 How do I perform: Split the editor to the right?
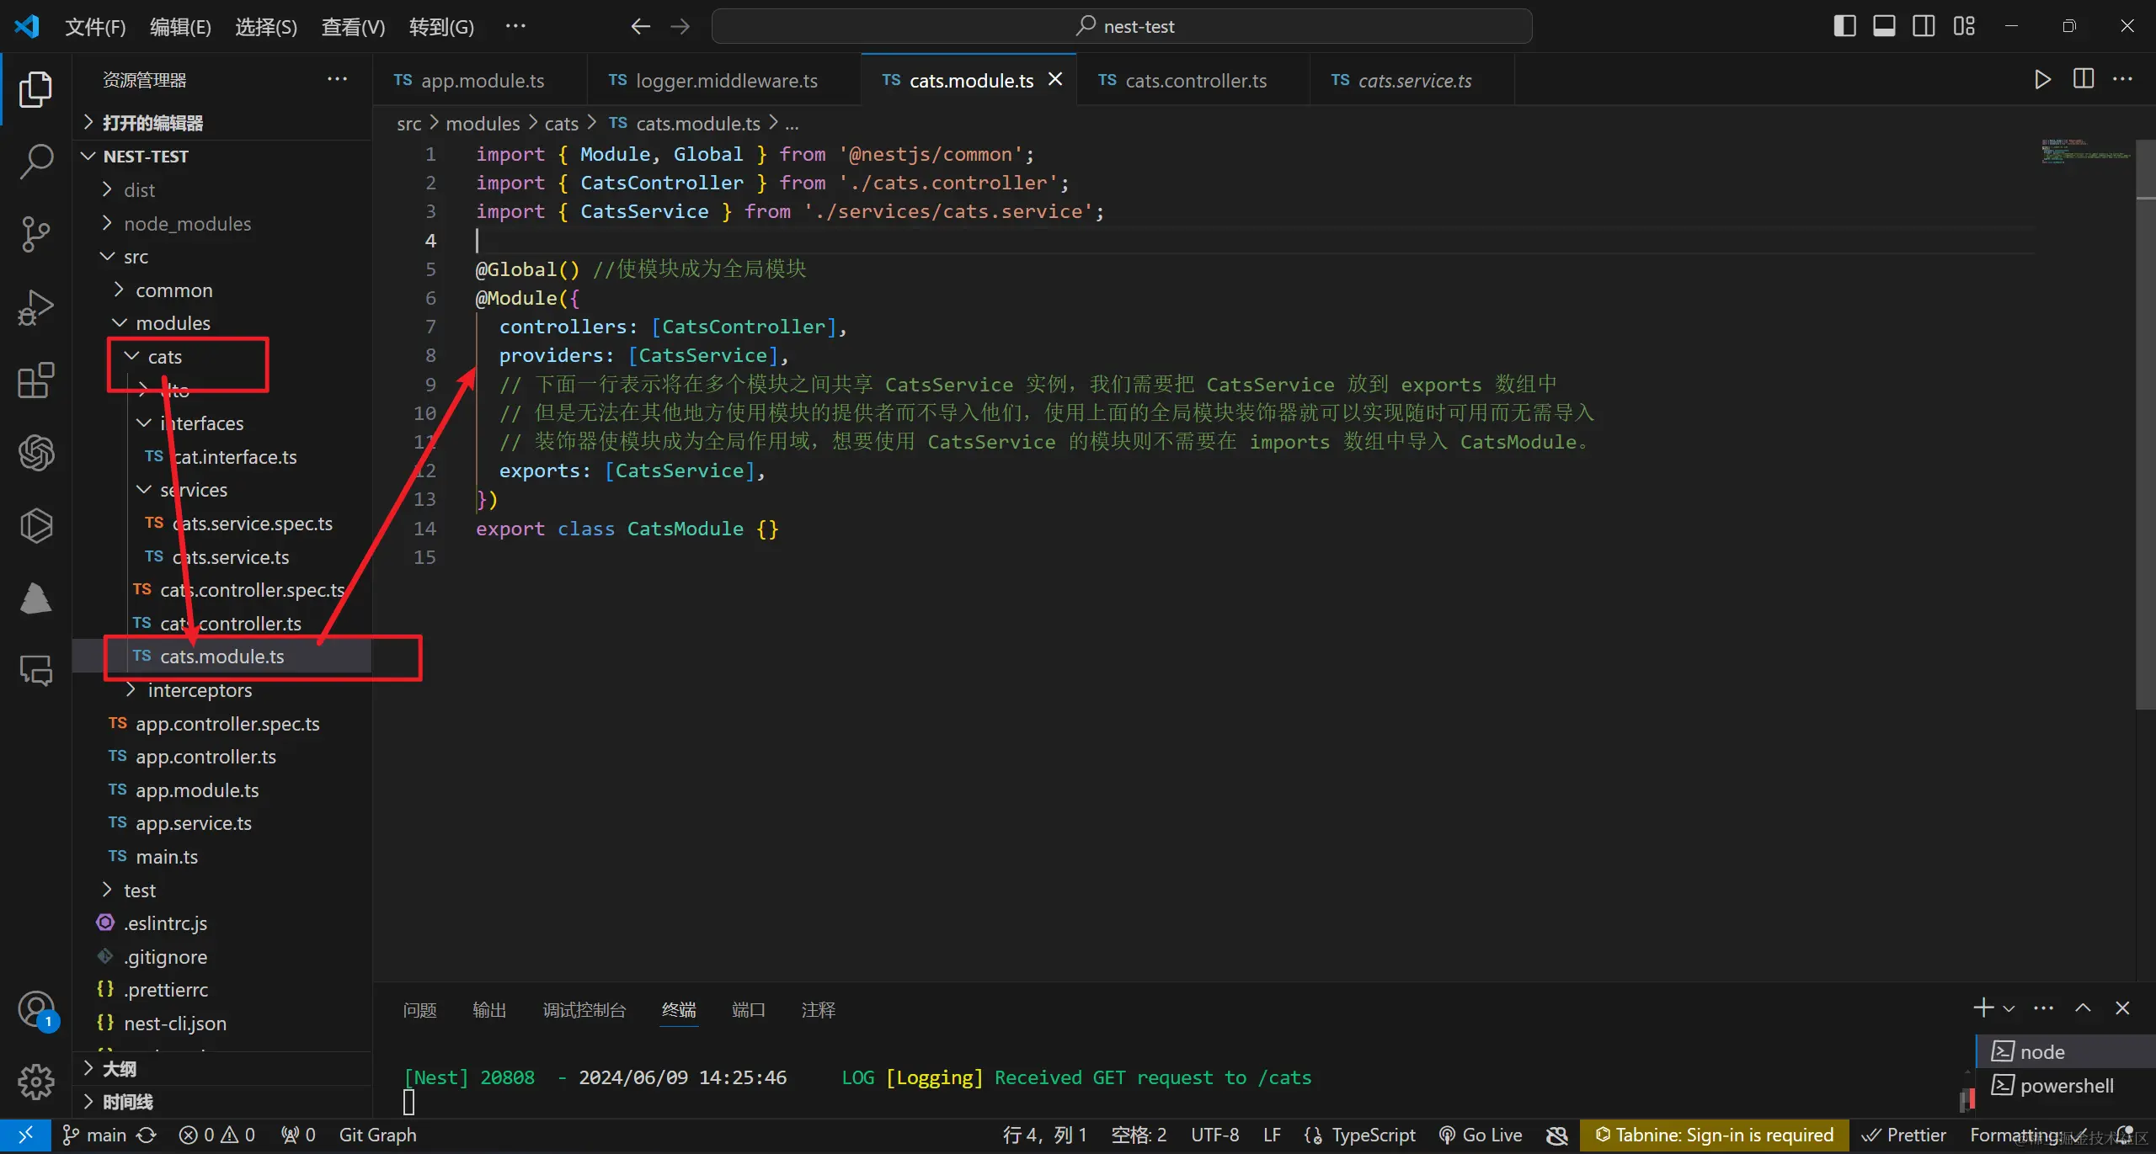coord(2084,80)
